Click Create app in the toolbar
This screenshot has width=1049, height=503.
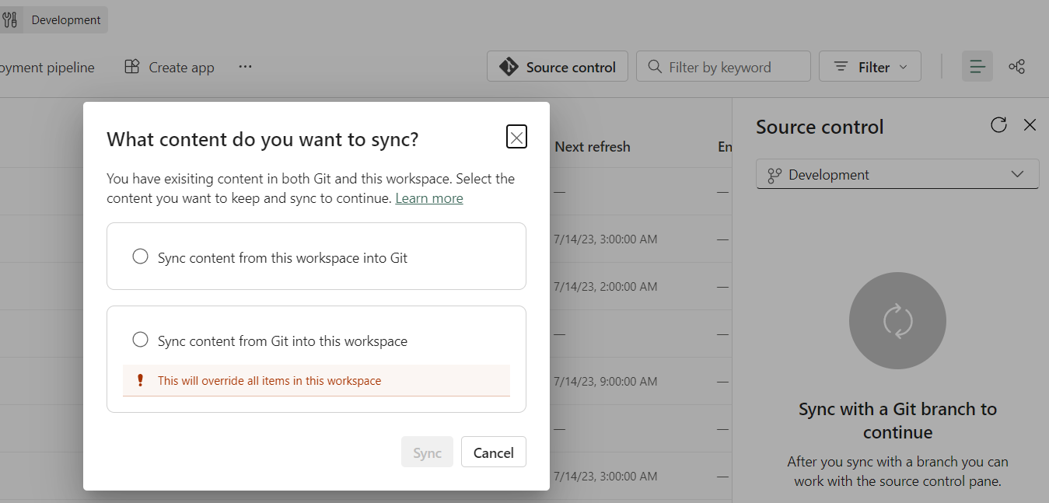click(x=169, y=68)
